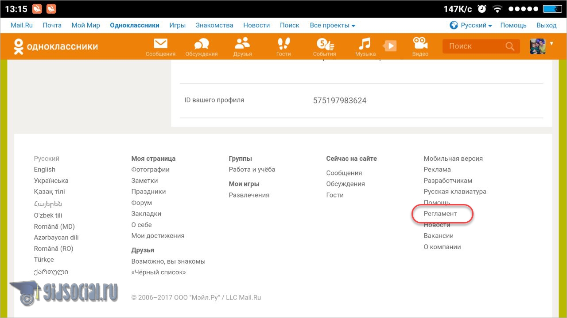Click Выход to log out
Image resolution: width=567 pixels, height=318 pixels.
point(546,25)
